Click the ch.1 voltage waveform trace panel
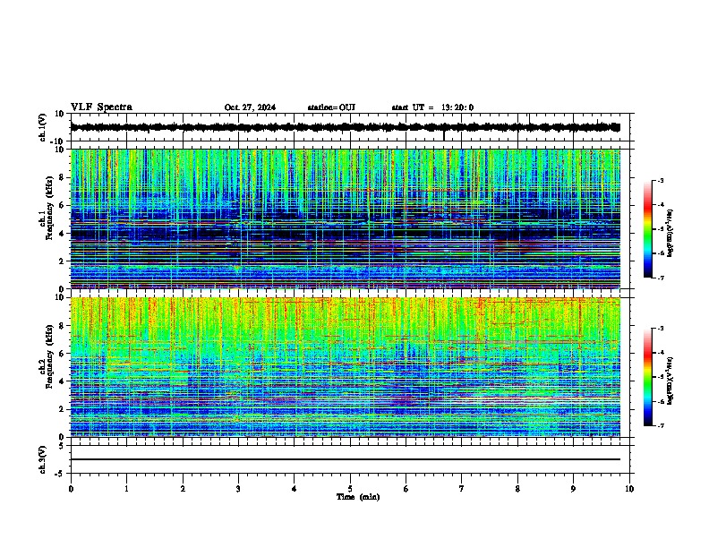Image resolution: width=709 pixels, height=548 pixels. point(350,127)
